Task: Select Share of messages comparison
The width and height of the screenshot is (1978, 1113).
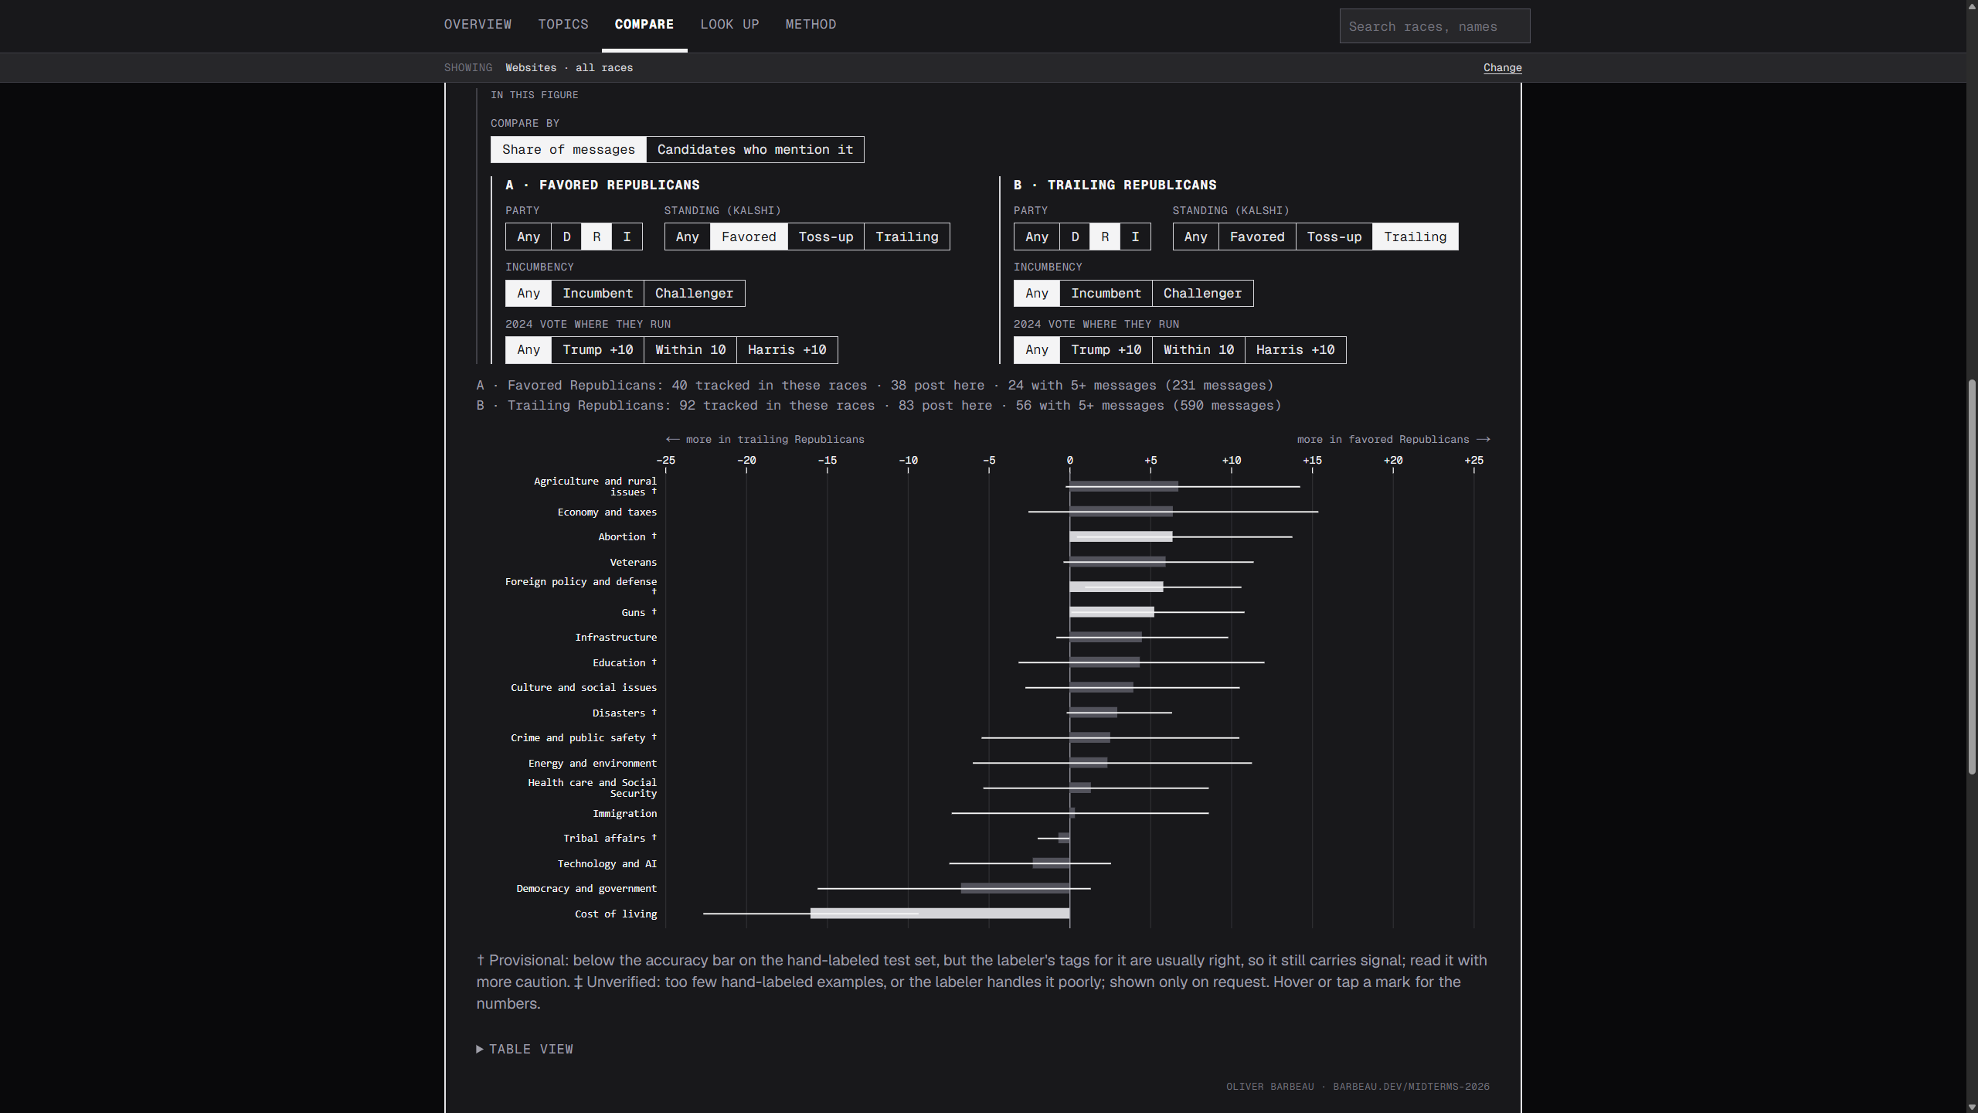Action: coord(569,150)
